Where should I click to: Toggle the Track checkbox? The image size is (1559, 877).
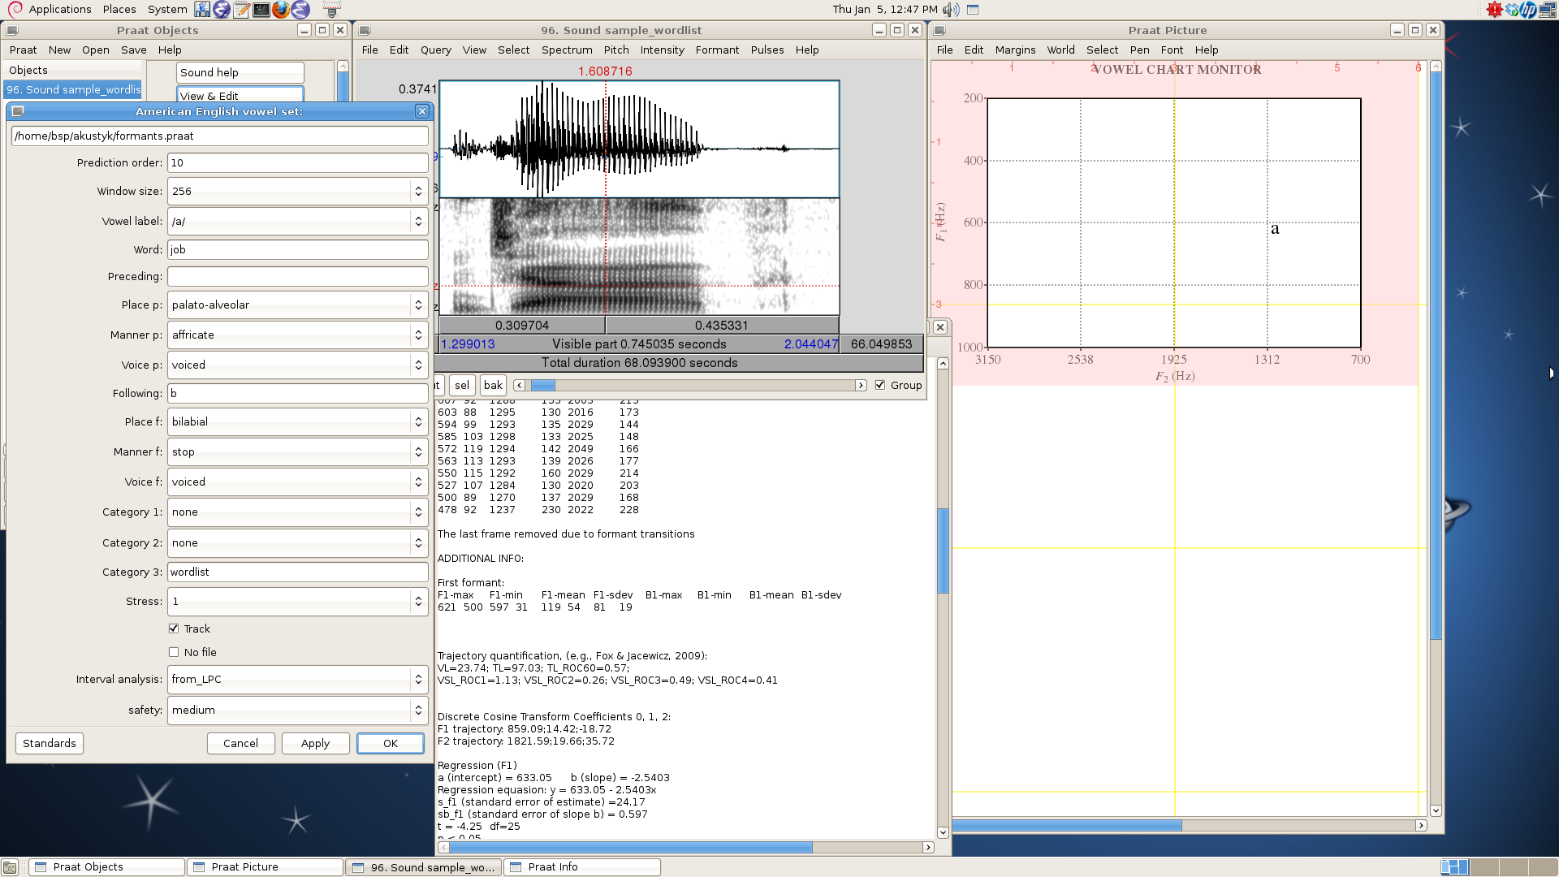point(174,629)
